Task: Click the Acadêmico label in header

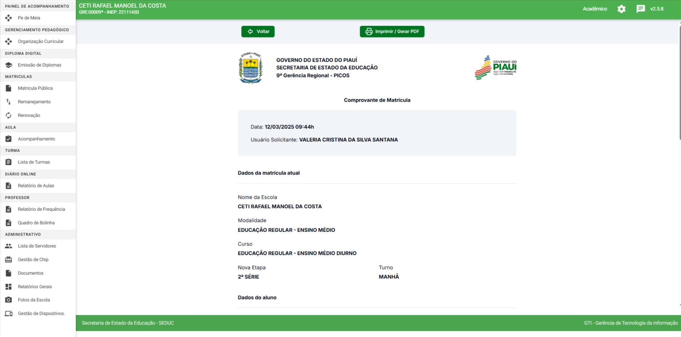Action: pyautogui.click(x=595, y=9)
